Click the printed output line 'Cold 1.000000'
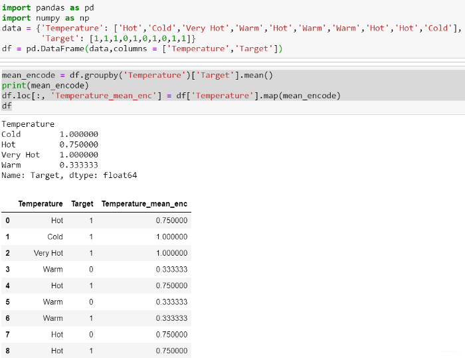 [x=50, y=134]
